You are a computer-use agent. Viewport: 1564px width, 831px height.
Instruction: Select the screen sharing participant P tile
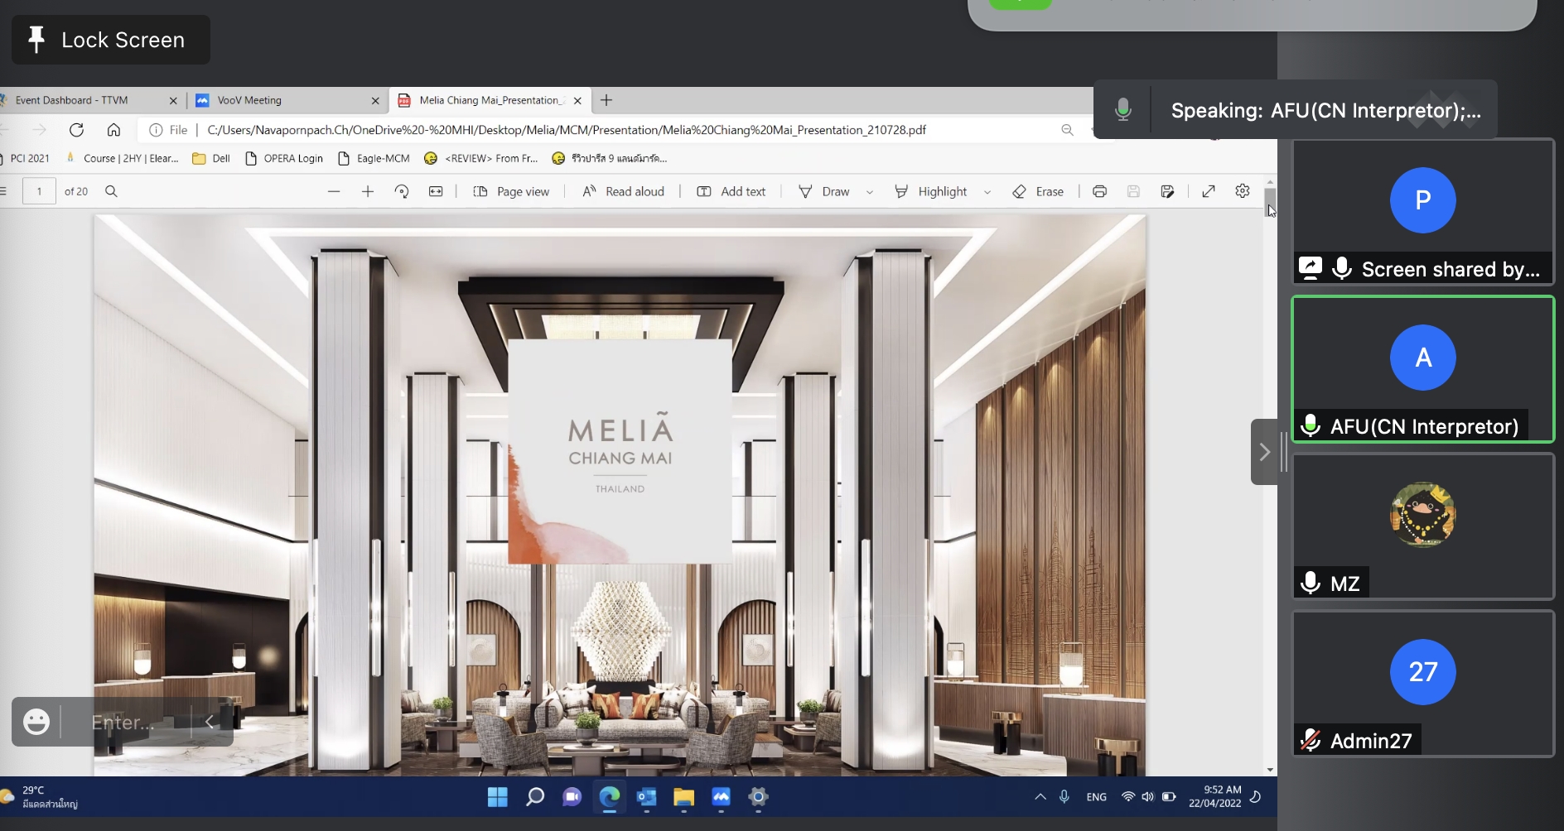(x=1423, y=212)
